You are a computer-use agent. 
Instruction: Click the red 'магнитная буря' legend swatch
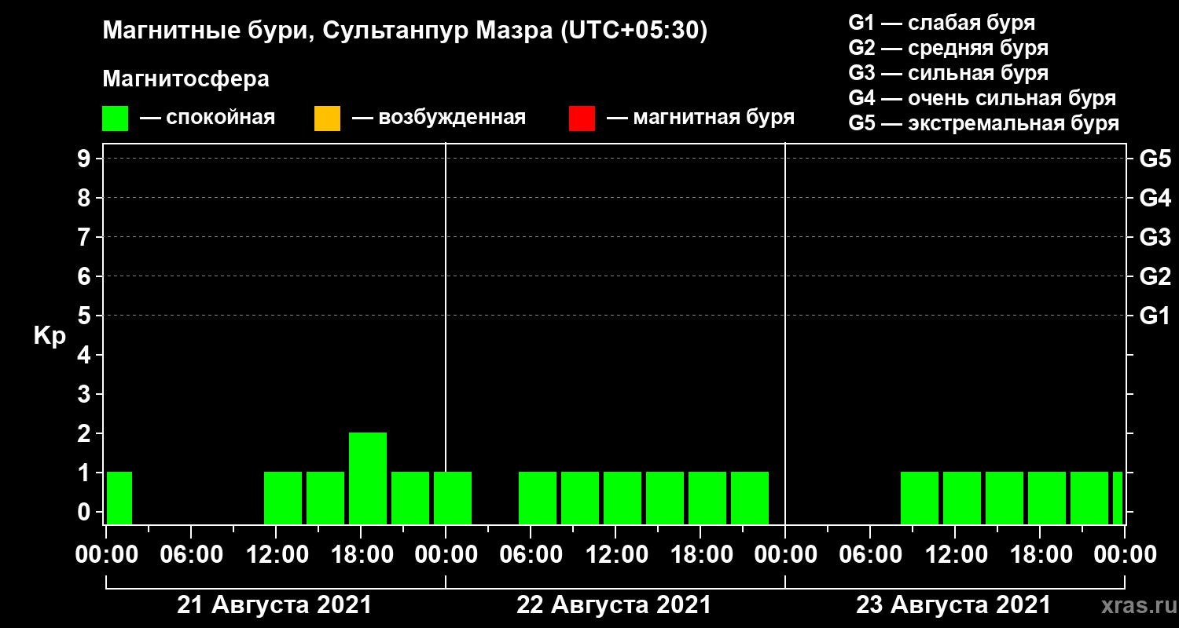click(582, 119)
